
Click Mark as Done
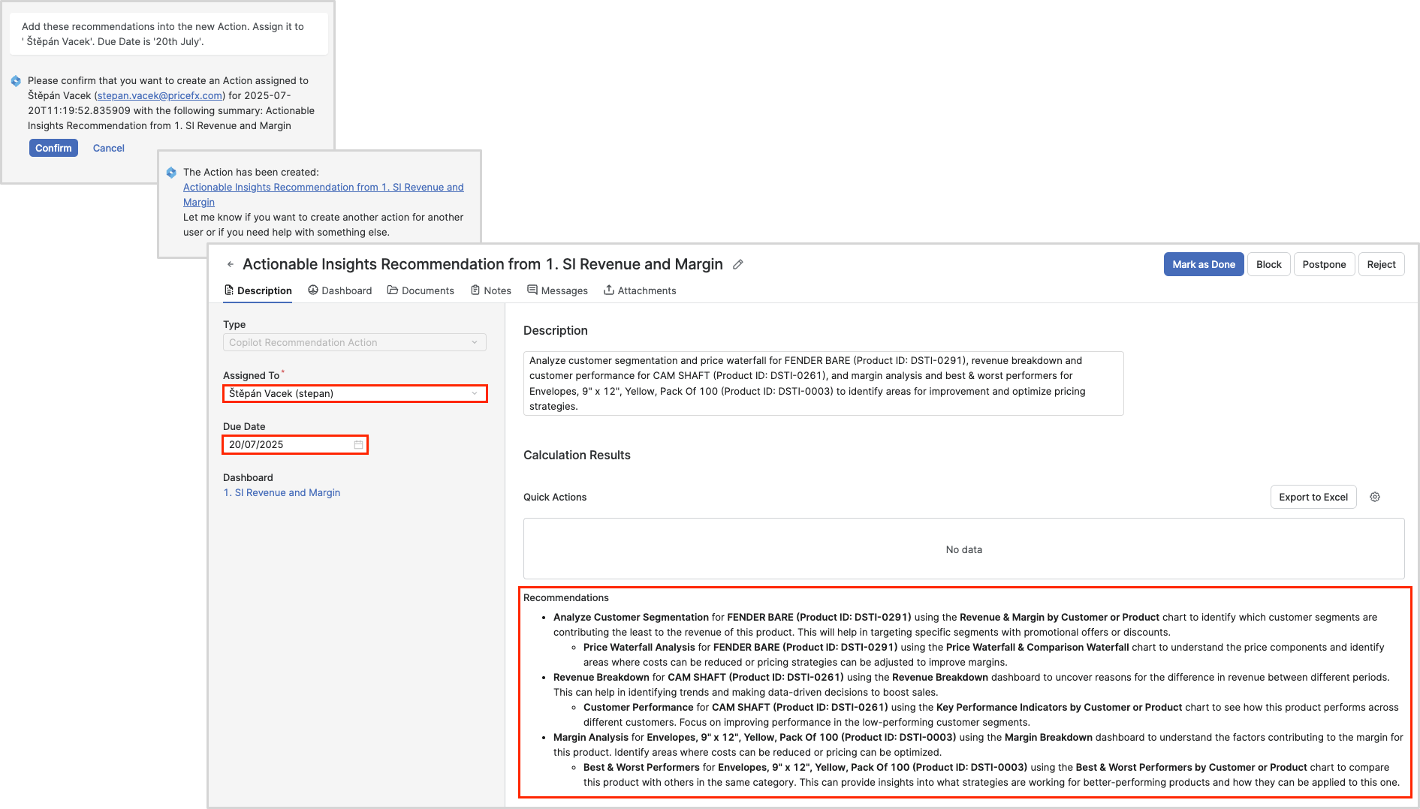point(1203,264)
